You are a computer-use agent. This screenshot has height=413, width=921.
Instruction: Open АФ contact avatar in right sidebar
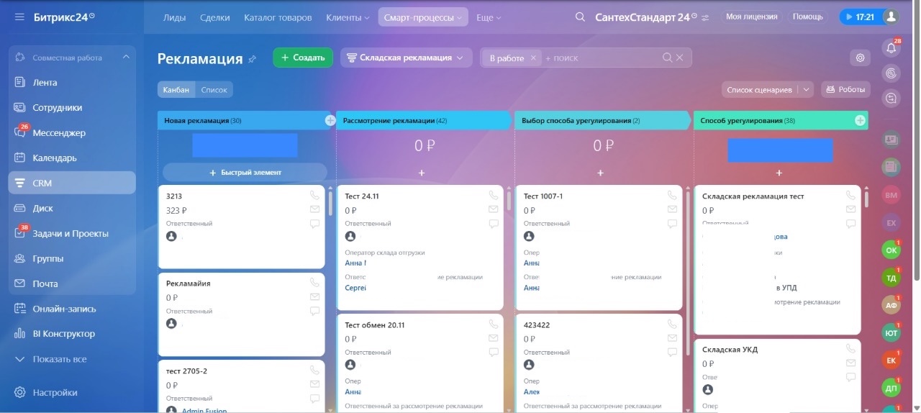(891, 305)
